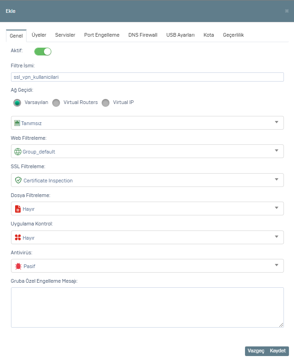Select the Virtual Routers radio option
This screenshot has width=294, height=362.
pos(56,103)
